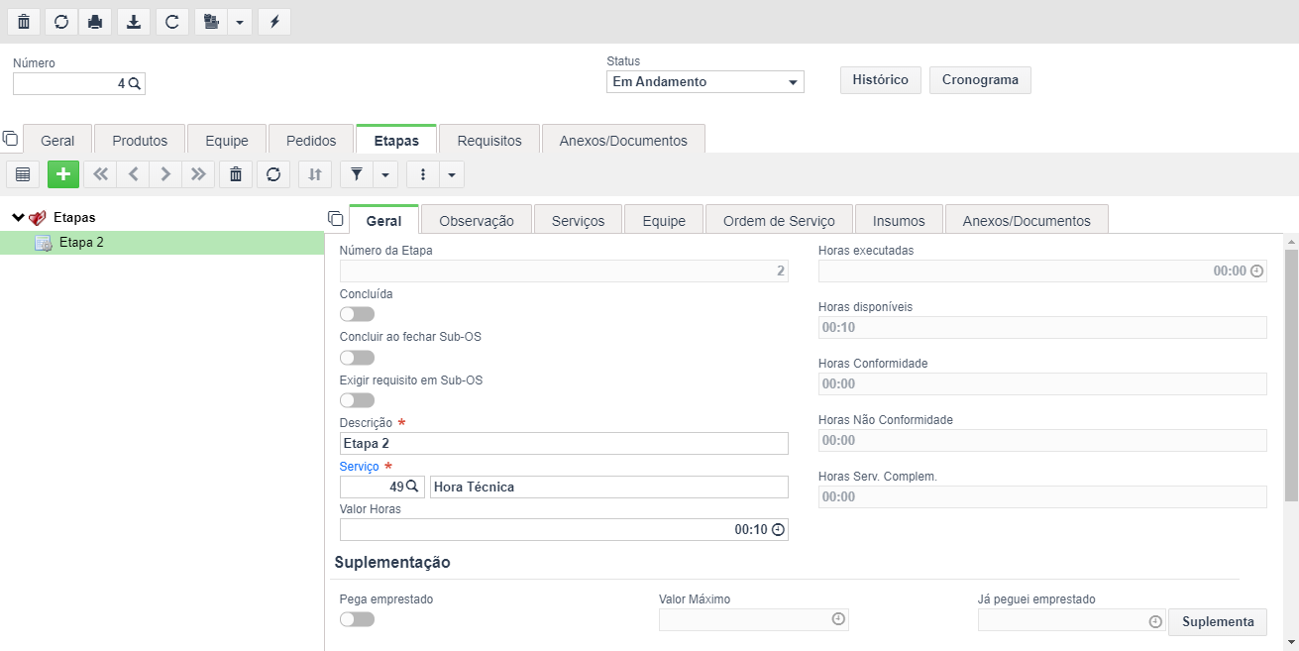Switch to the Requisitos tab

coord(489,141)
